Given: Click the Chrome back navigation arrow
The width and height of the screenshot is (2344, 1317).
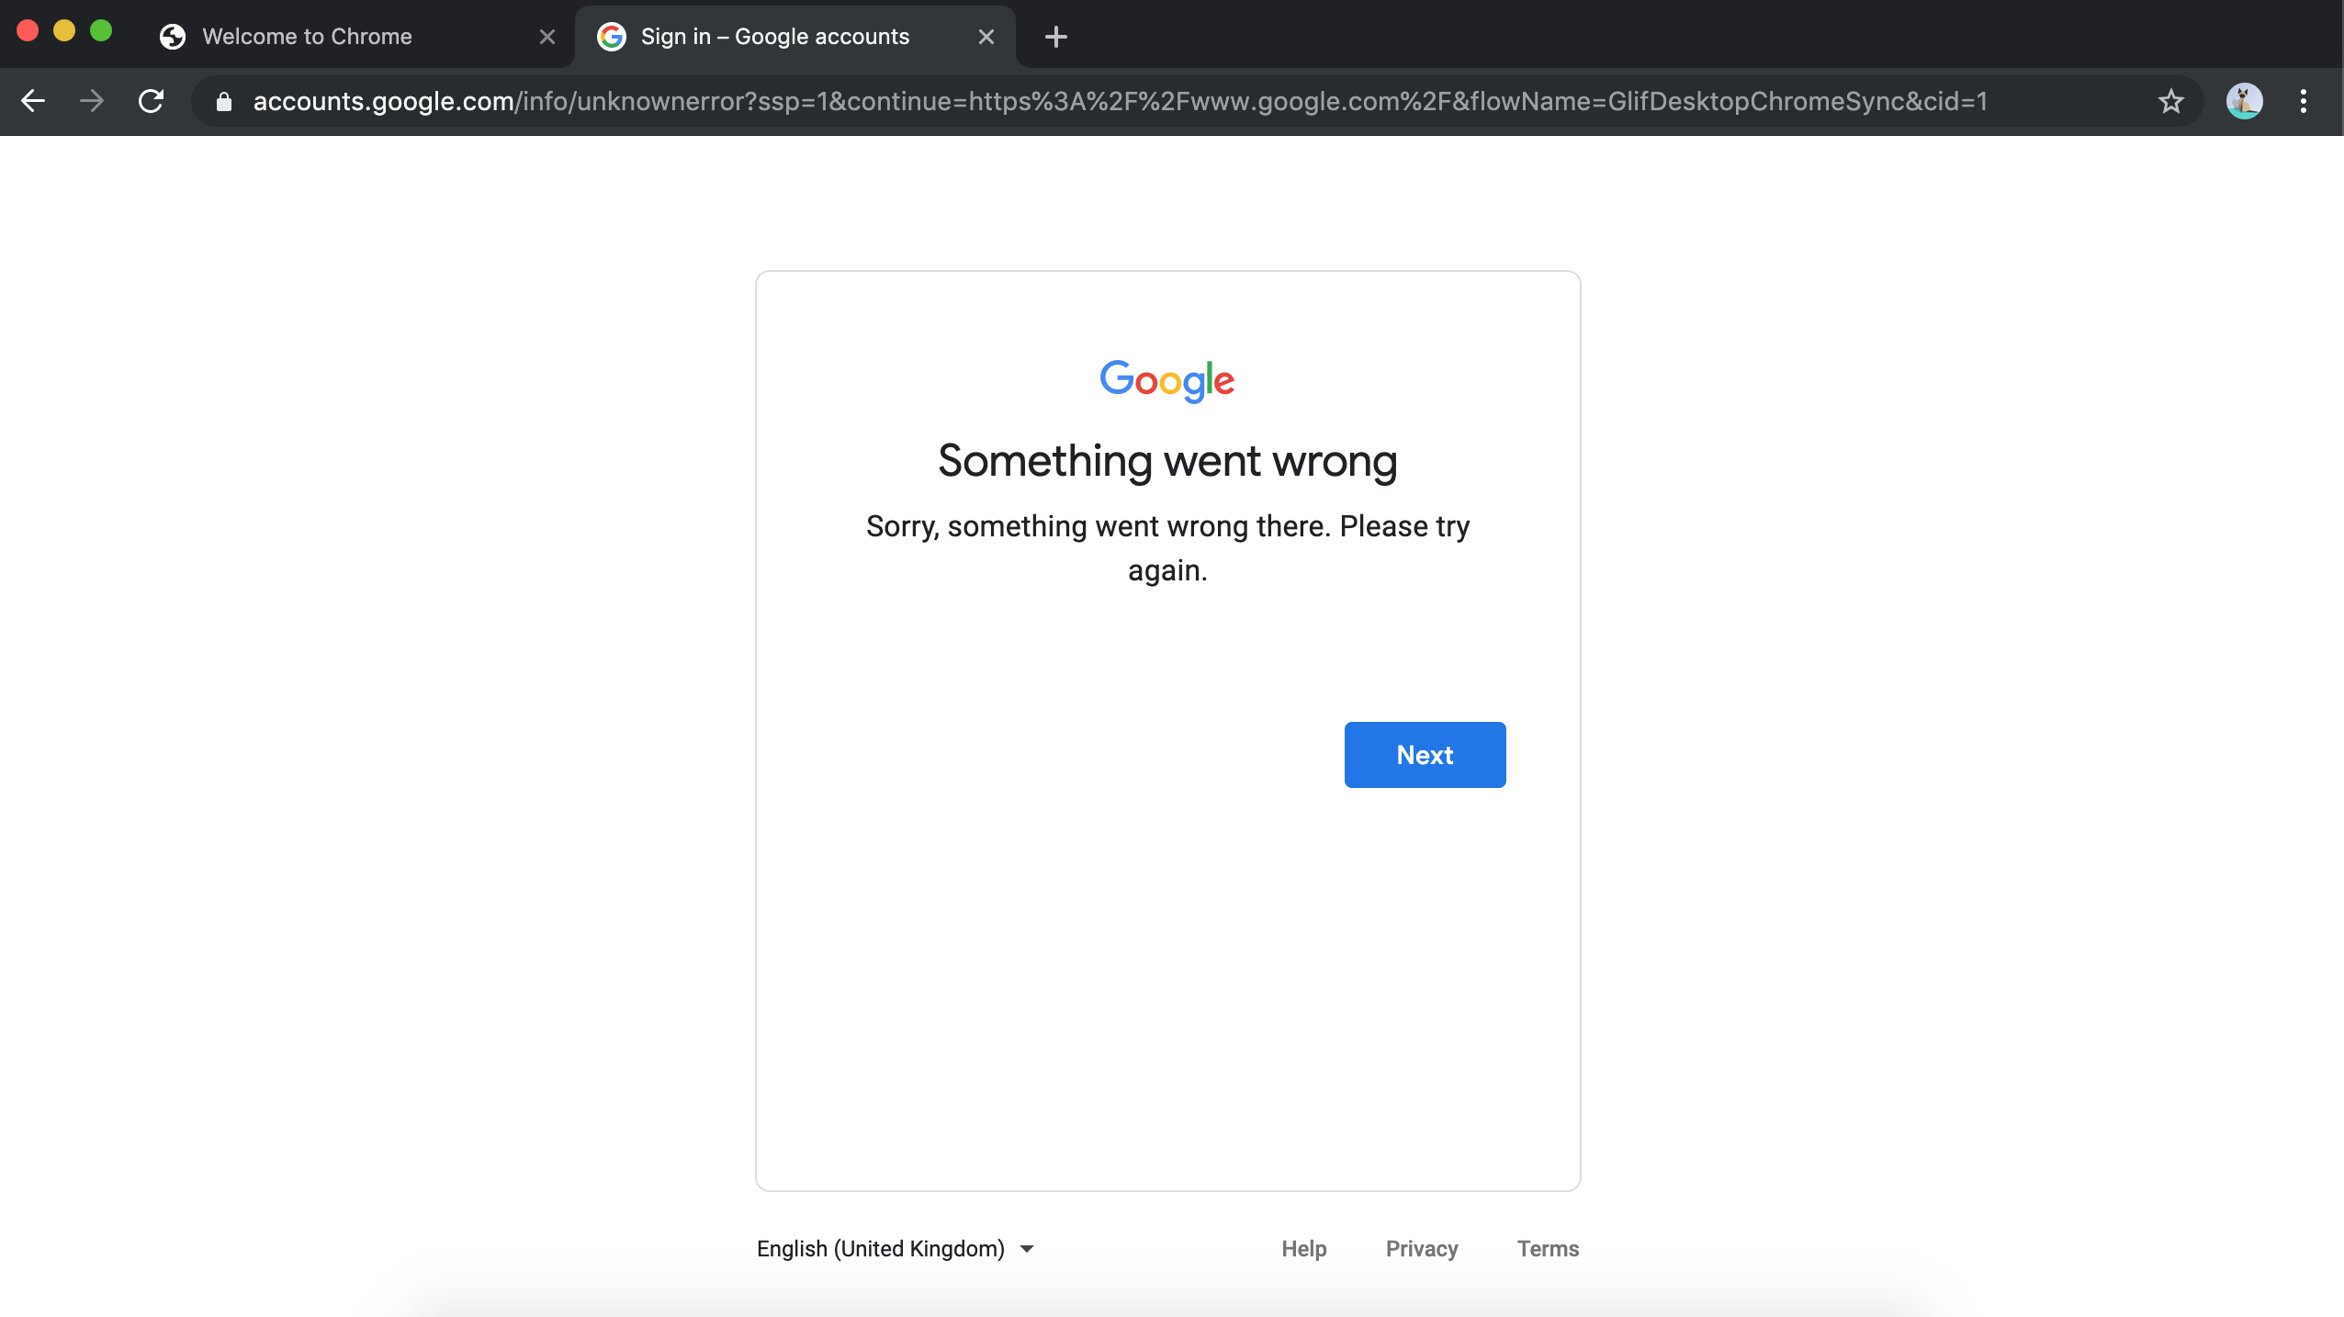Looking at the screenshot, I should click(x=32, y=100).
